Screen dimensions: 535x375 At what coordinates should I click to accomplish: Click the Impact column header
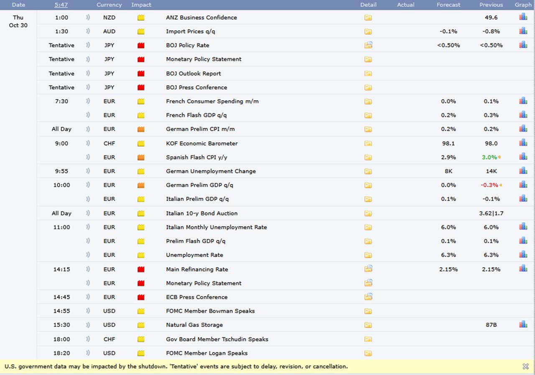141,5
